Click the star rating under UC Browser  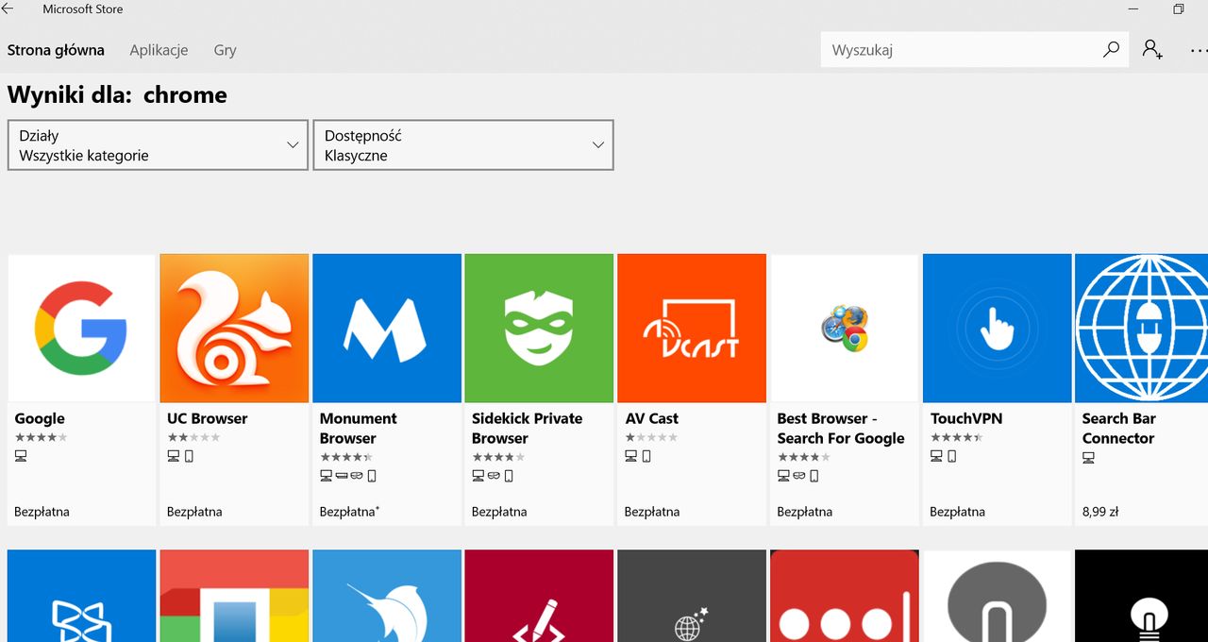pos(193,437)
